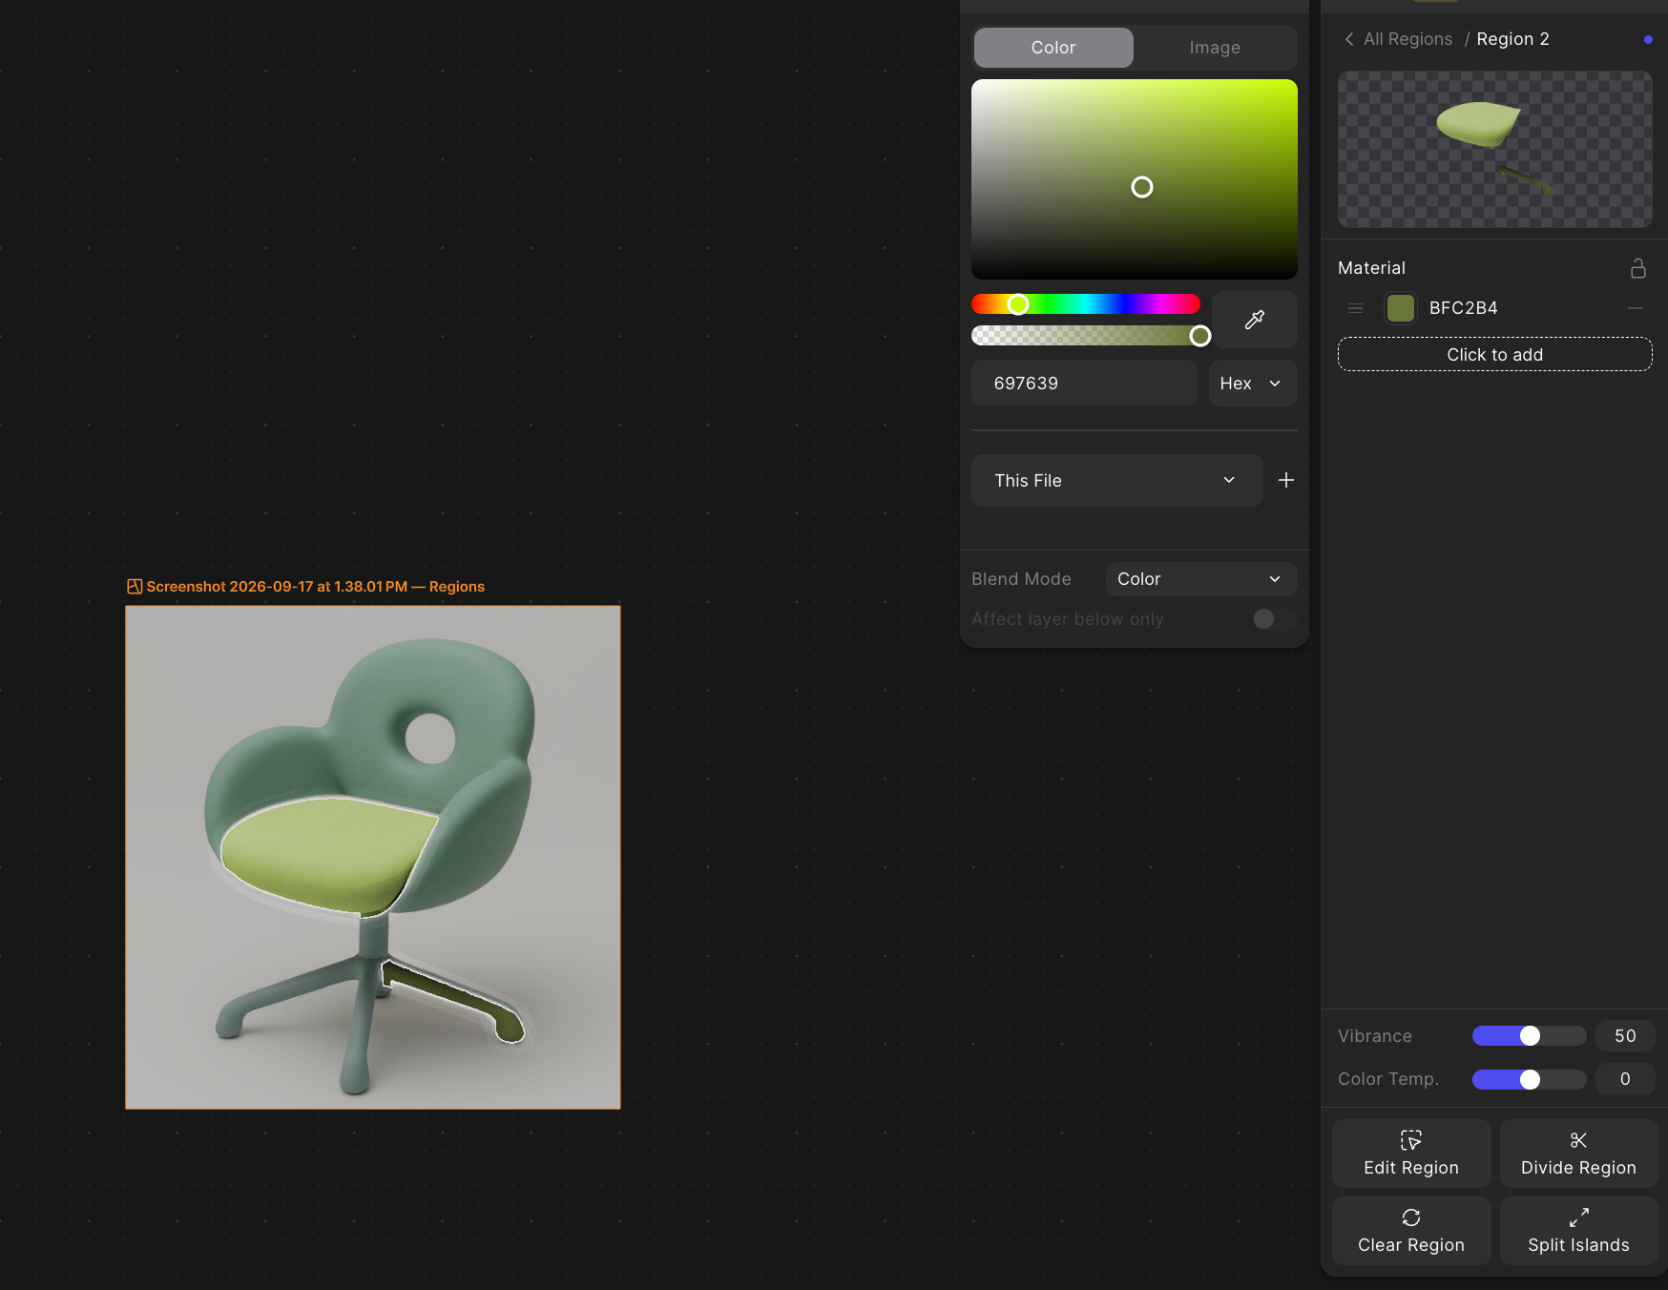This screenshot has height=1290, width=1668.
Task: Click the Divide Region button
Action: 1578,1154
